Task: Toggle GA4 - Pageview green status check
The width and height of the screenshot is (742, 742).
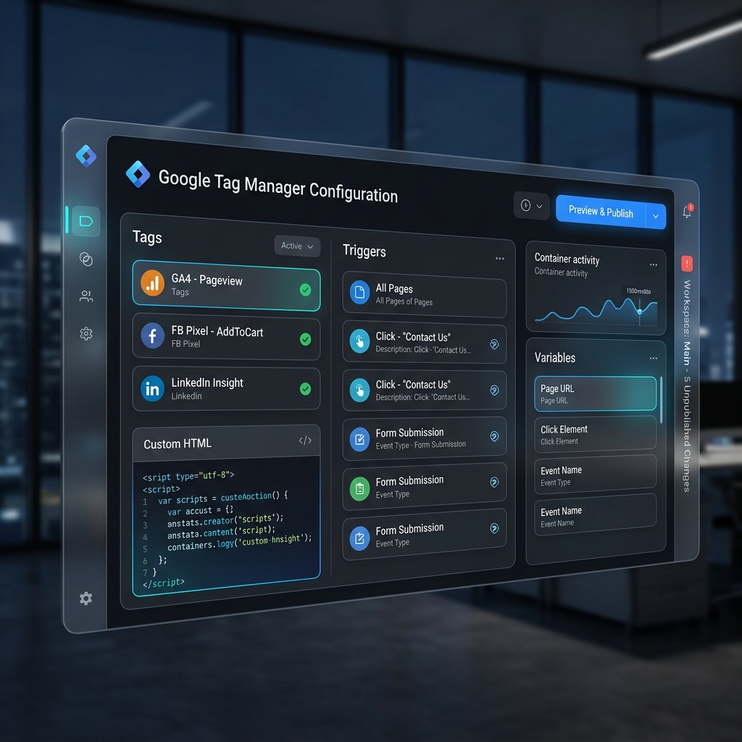Action: 306,290
